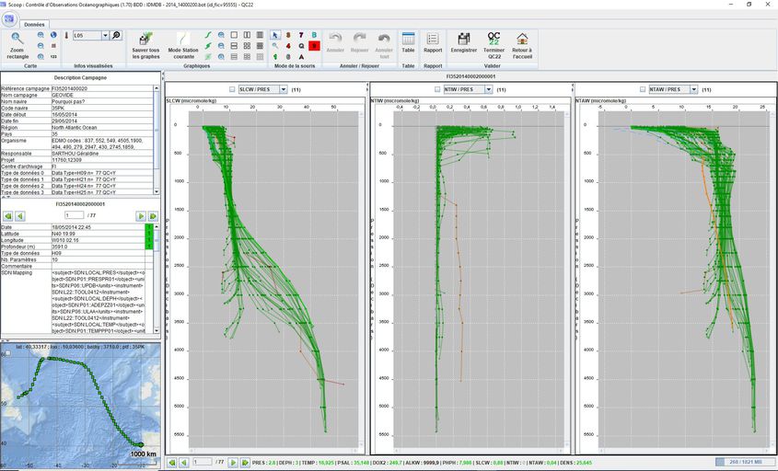Click station number field in bottom bar
This screenshot has height=471, width=778.
[x=203, y=462]
